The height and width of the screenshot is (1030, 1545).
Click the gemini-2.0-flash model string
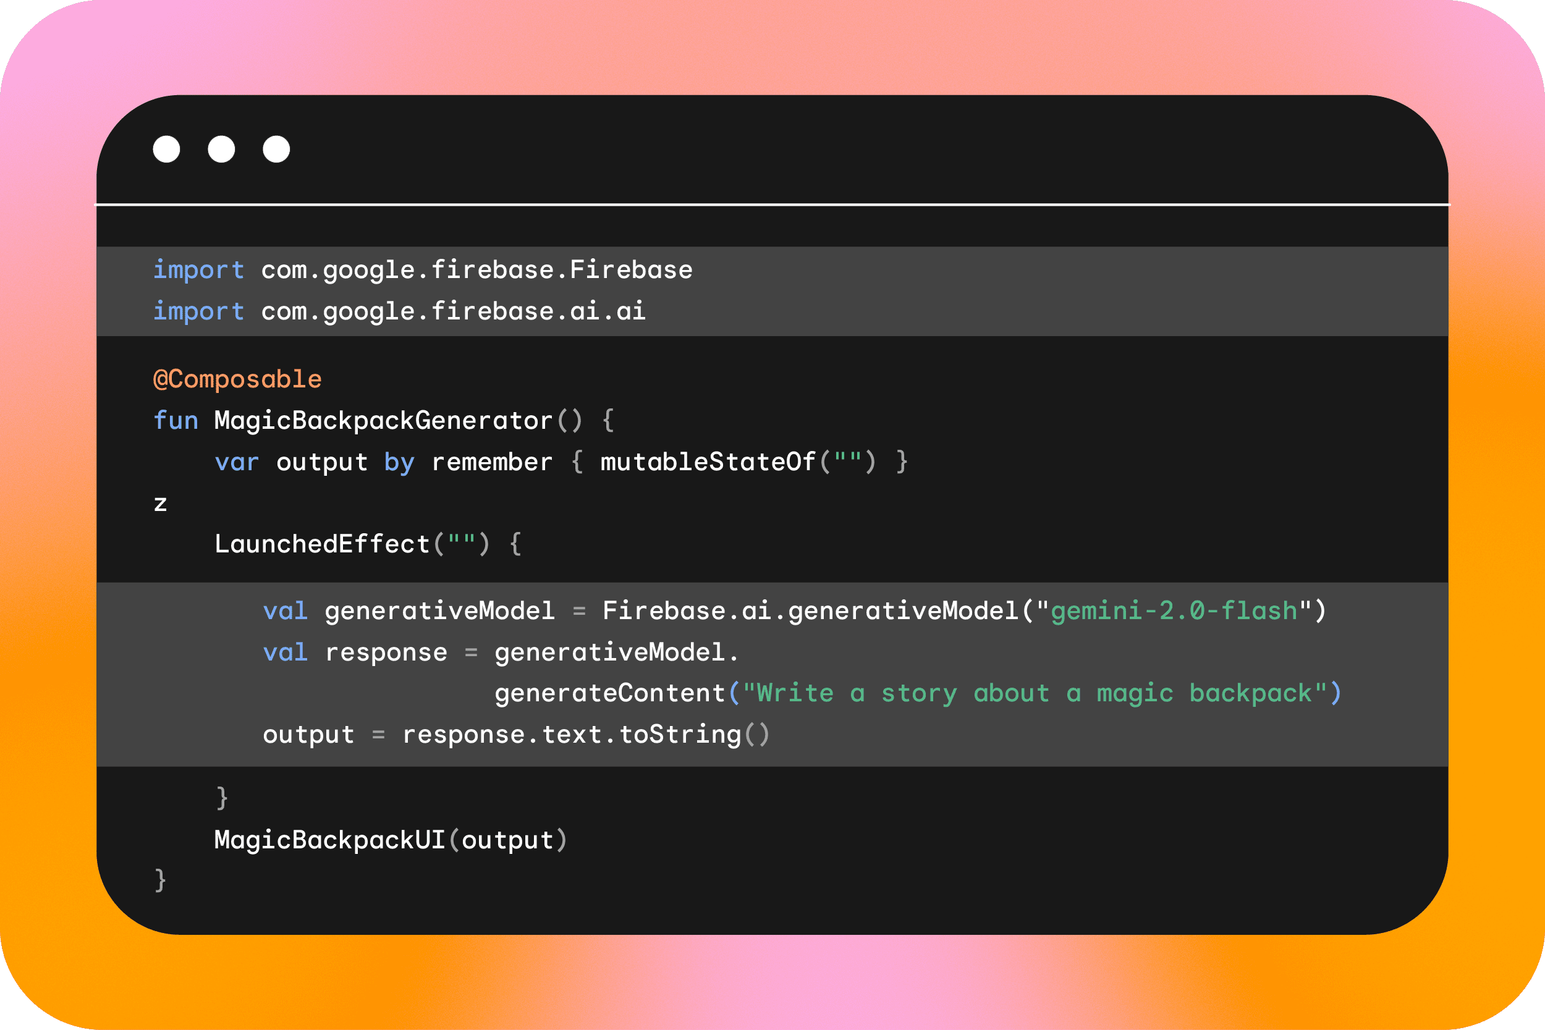[x=1174, y=611]
